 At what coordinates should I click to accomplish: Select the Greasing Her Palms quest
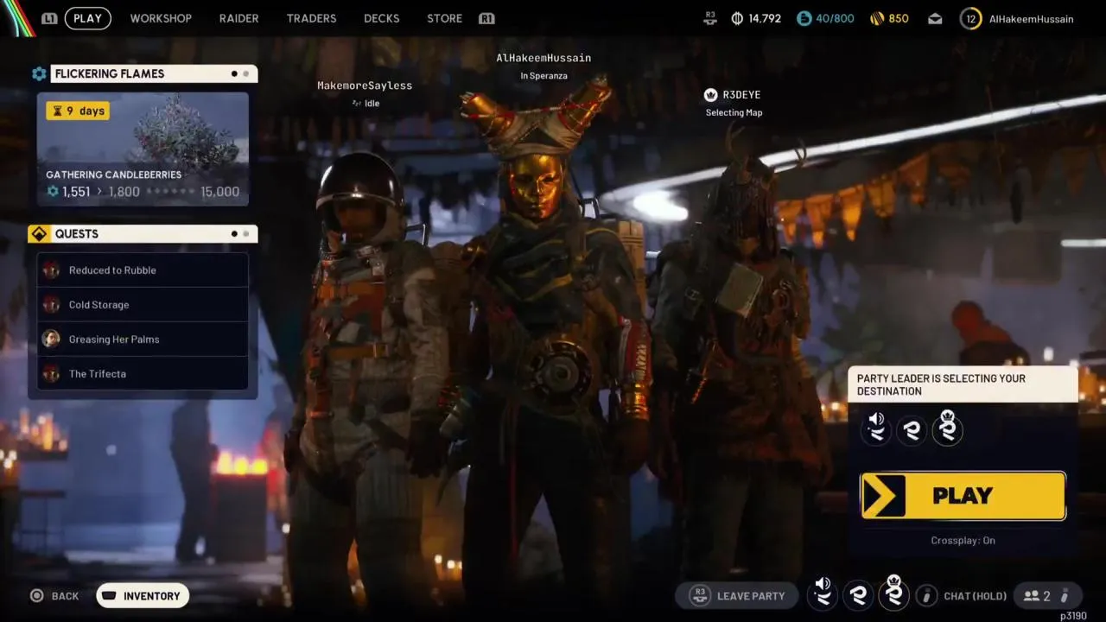pos(143,340)
